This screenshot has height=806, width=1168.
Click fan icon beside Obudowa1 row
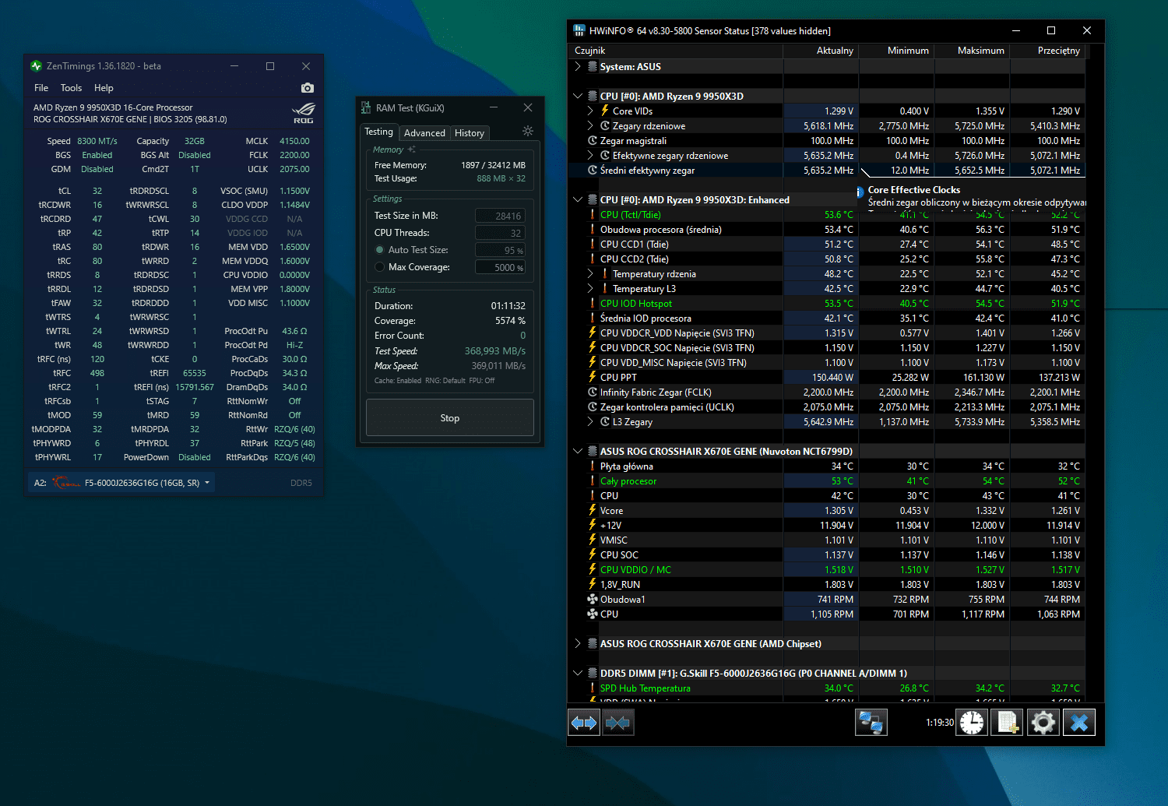point(593,600)
